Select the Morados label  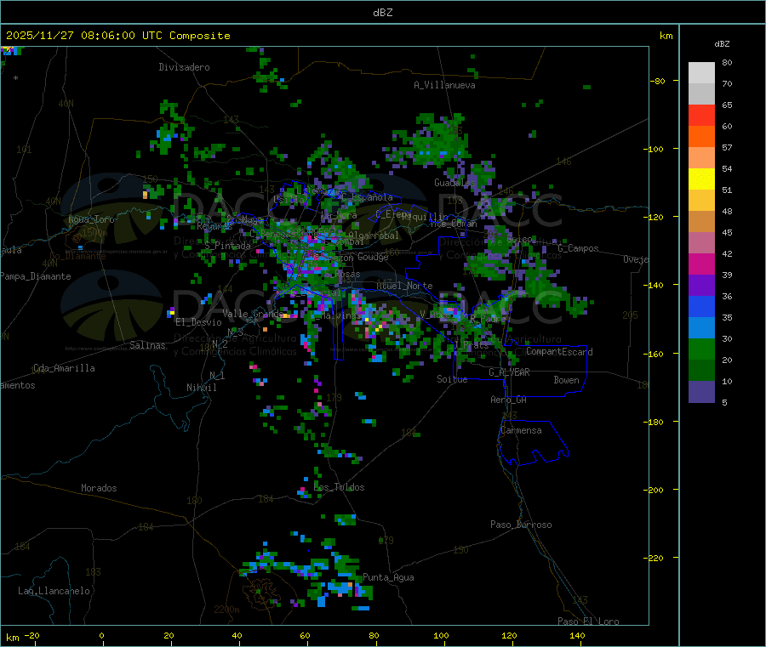99,488
